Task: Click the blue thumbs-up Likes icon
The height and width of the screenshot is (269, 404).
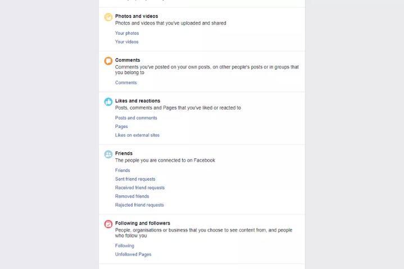Action: [108, 102]
